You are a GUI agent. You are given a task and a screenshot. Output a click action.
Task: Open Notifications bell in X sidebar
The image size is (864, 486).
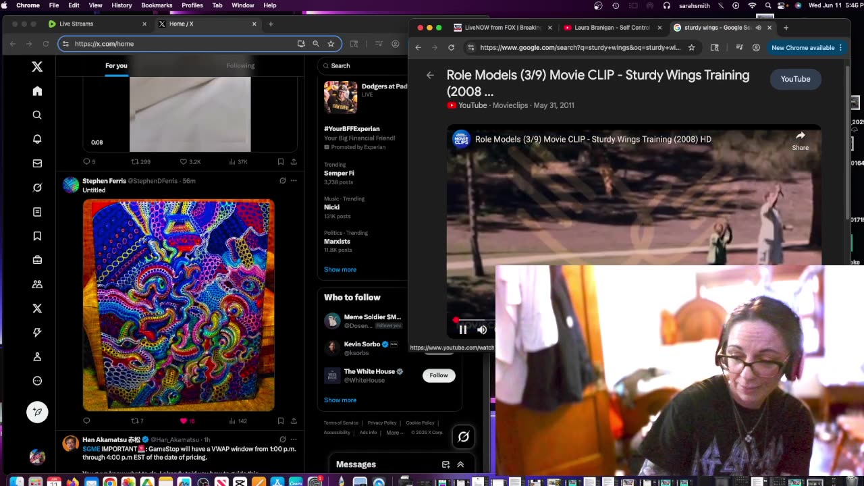[x=37, y=139]
